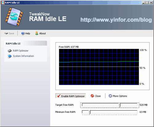
Task: Click the RAM Idle LE title bar icon
Action: coord(3,2)
